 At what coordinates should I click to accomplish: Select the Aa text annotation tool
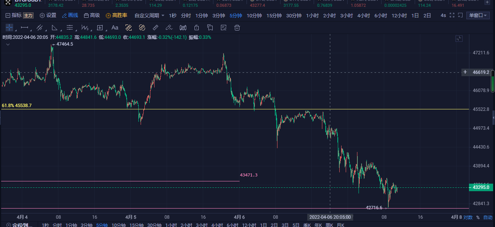(x=115, y=28)
